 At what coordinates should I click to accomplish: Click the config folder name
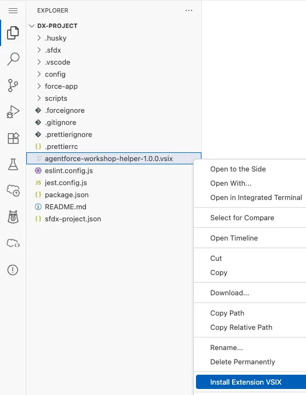55,74
